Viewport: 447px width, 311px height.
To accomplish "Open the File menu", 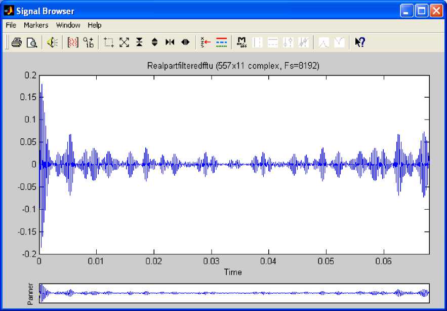I will point(11,25).
